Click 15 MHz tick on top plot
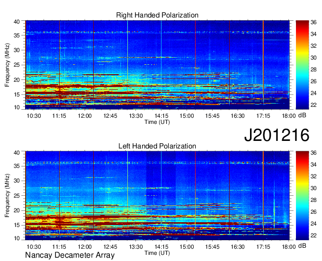 (17, 95)
